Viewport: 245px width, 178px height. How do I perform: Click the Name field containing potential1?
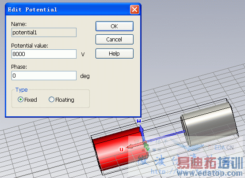pyautogui.click(x=44, y=33)
